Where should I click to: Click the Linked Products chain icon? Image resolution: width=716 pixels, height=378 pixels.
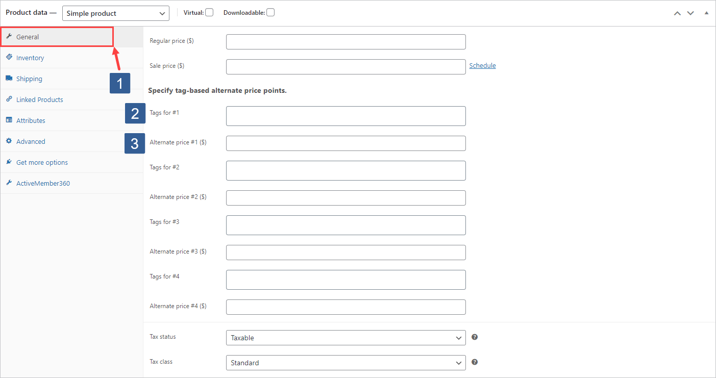[x=9, y=99]
